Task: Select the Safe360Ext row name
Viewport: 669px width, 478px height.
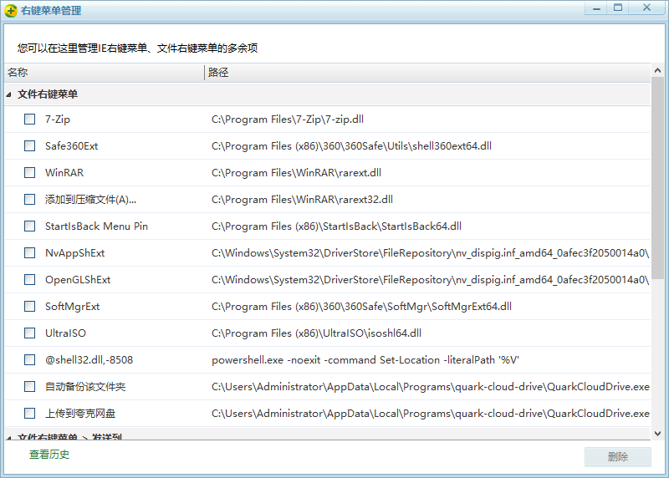Action: coord(72,146)
